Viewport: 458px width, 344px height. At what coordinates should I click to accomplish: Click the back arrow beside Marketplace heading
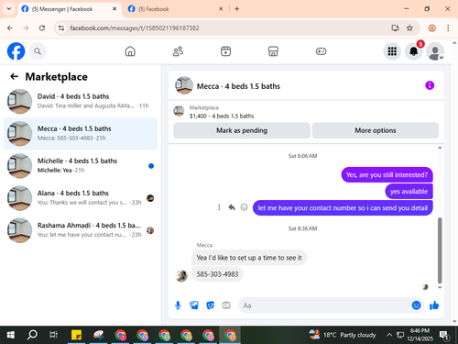pyautogui.click(x=14, y=76)
